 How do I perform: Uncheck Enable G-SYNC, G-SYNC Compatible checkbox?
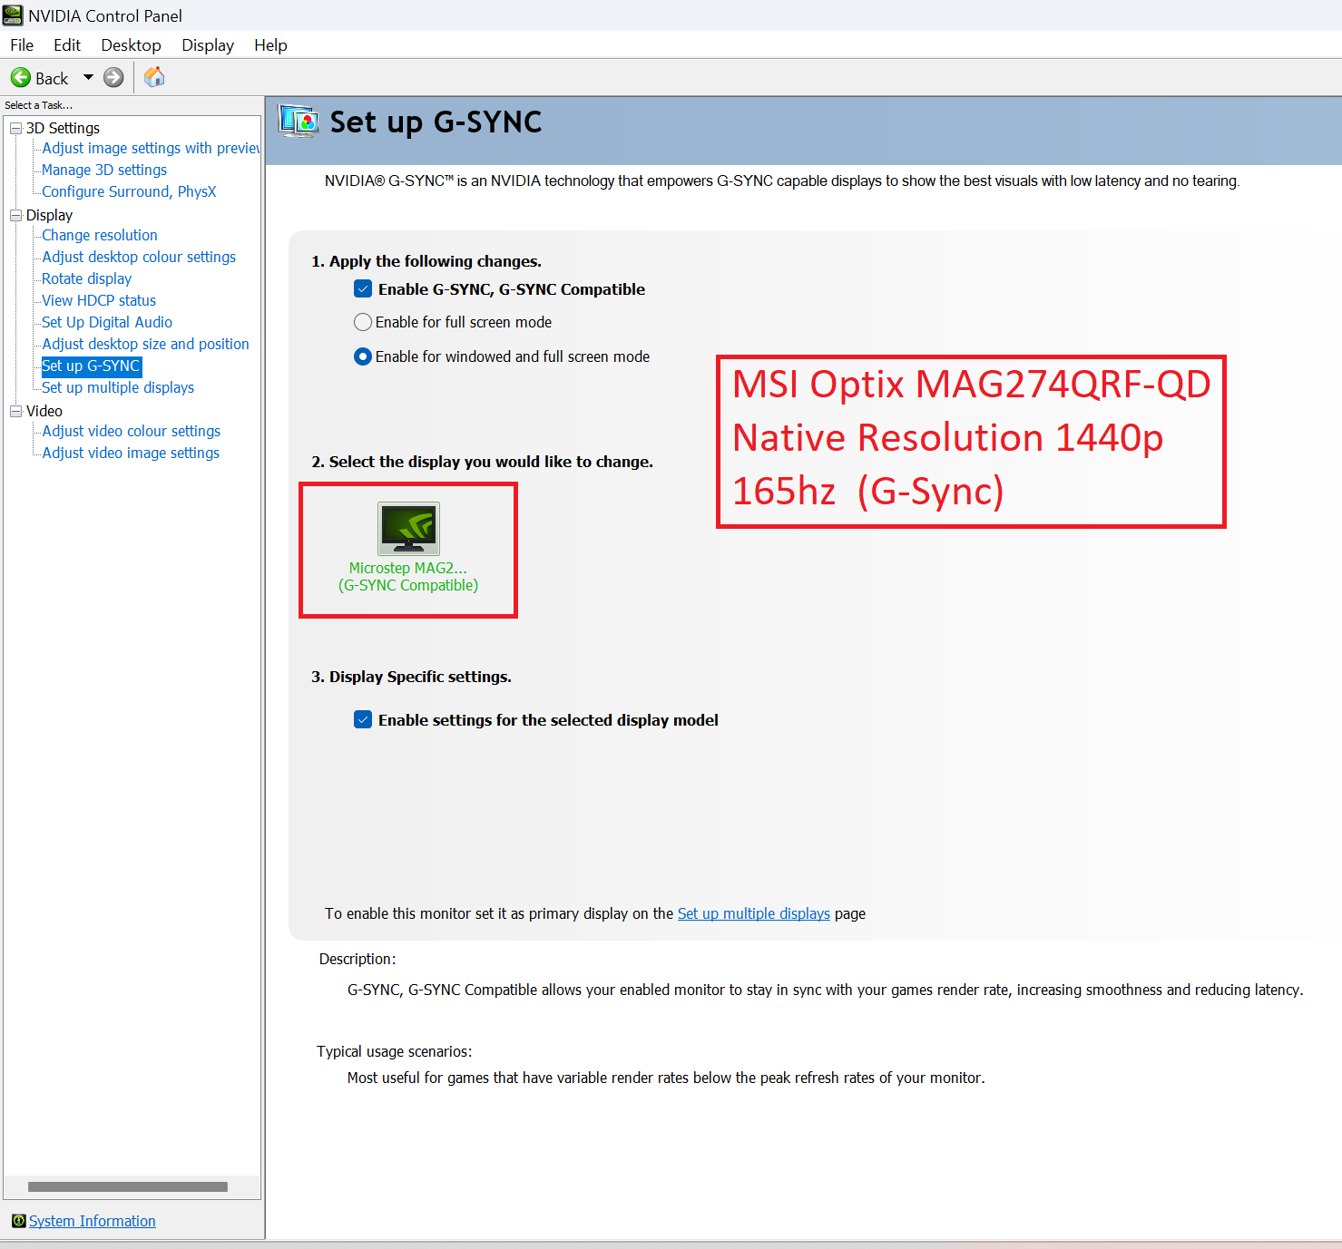coord(363,289)
